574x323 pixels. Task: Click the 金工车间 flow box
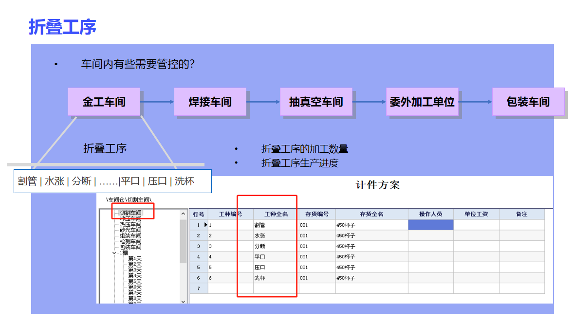pyautogui.click(x=104, y=102)
